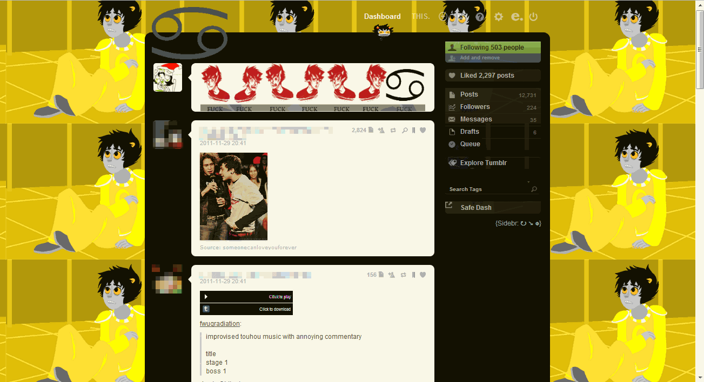The image size is (704, 382).
Task: Click the Tumblr 't' icon in audio player
Action: point(206,309)
